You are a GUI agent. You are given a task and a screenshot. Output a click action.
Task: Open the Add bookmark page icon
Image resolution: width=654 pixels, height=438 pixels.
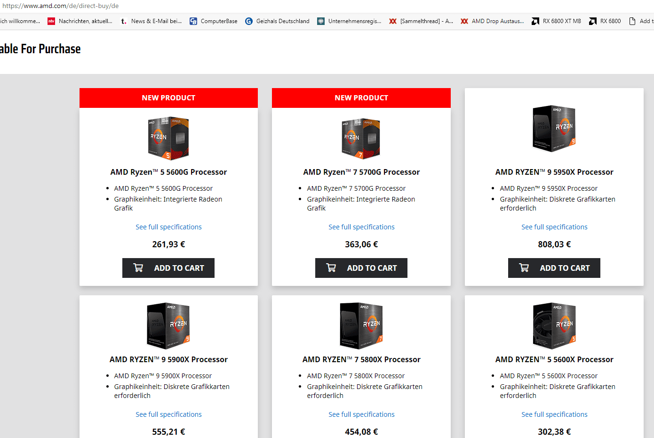point(632,21)
